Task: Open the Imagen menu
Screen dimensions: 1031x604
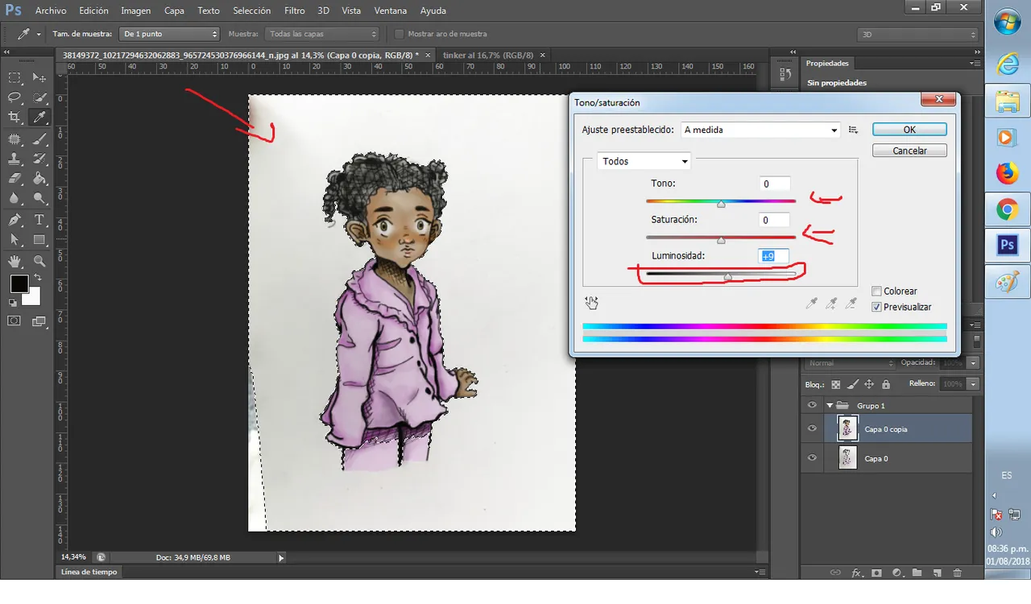Action: [x=135, y=10]
